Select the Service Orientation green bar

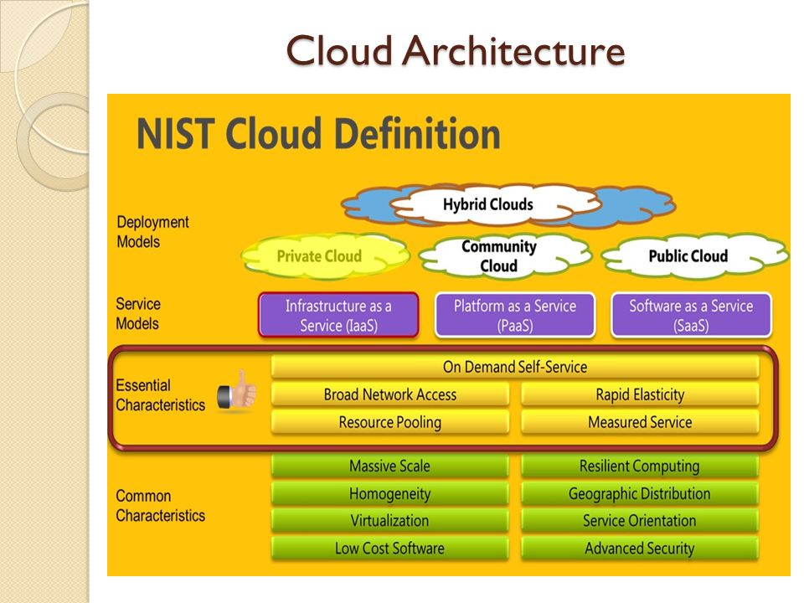click(640, 520)
